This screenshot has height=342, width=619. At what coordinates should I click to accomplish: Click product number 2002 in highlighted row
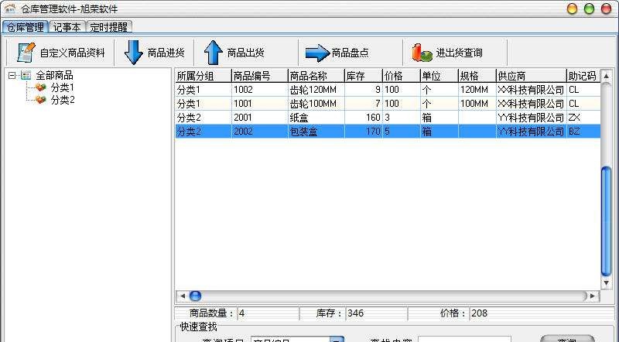243,131
